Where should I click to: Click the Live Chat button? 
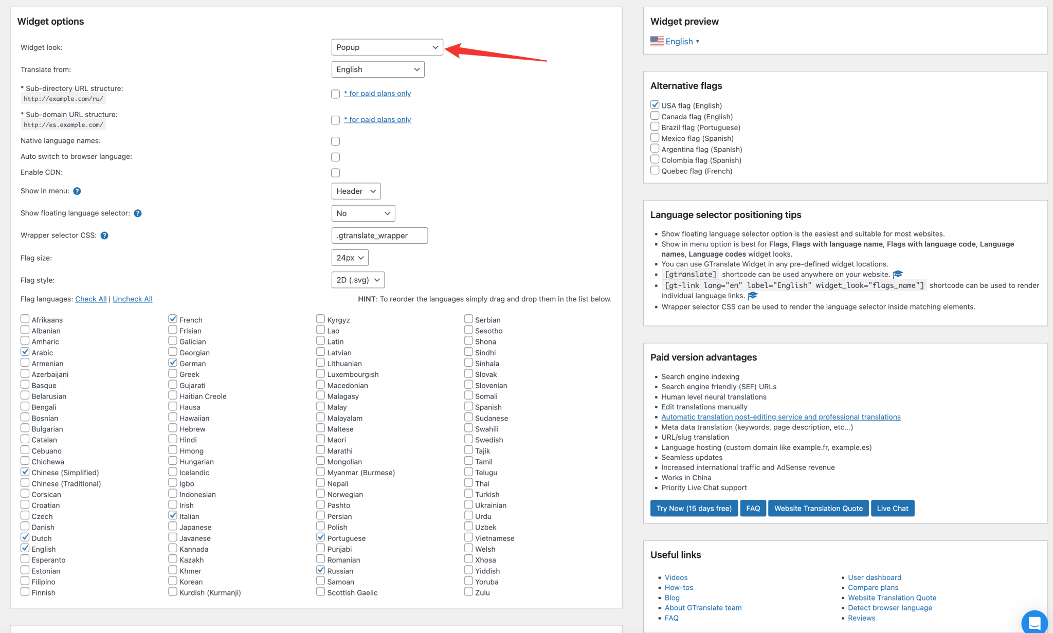(x=892, y=509)
